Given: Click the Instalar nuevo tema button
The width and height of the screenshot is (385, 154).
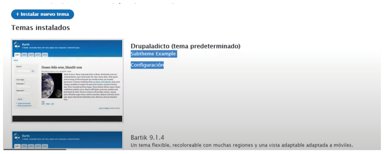Looking at the screenshot, I should pos(43,14).
